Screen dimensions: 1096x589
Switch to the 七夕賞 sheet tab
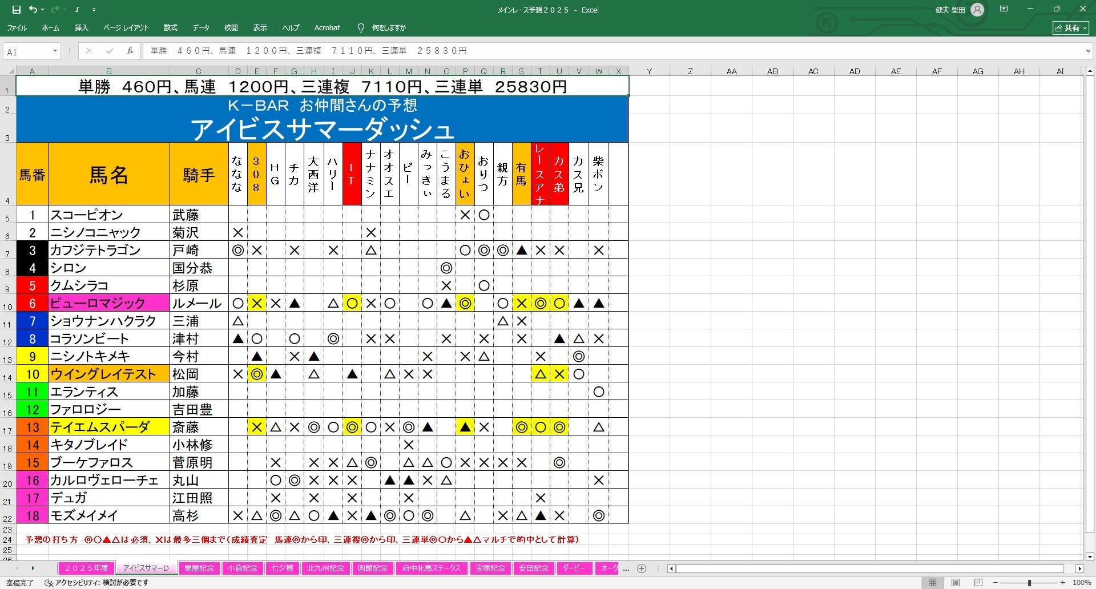tap(282, 568)
